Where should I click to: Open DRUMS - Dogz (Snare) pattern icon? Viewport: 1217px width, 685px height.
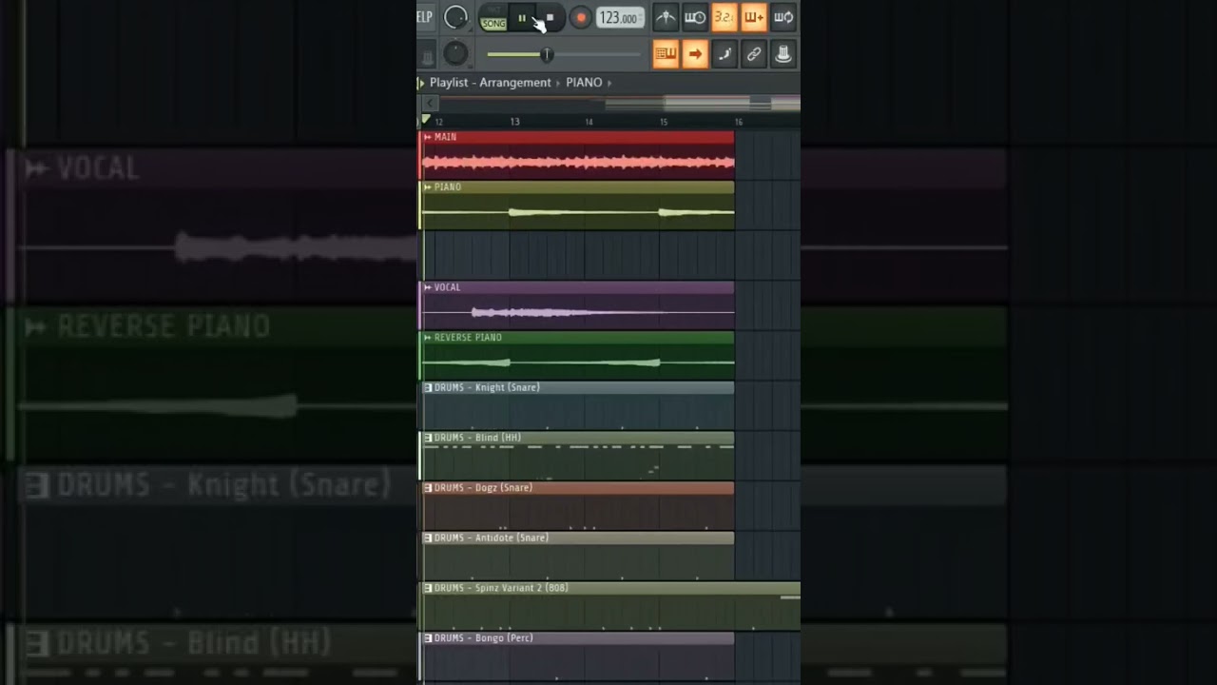pyautogui.click(x=428, y=488)
